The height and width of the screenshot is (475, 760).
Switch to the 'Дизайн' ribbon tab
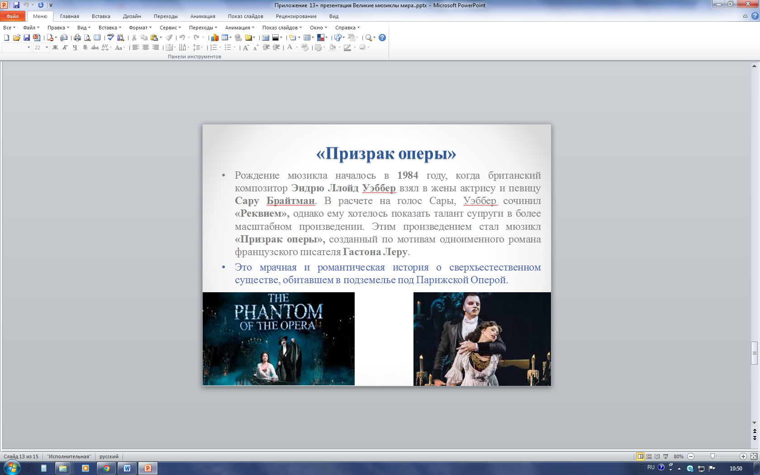tap(132, 16)
